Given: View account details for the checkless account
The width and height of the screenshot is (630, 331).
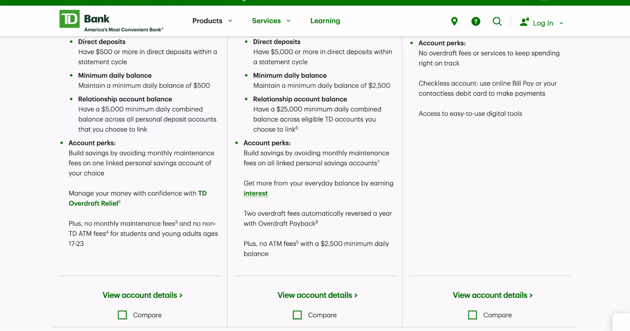Looking at the screenshot, I should [x=492, y=295].
